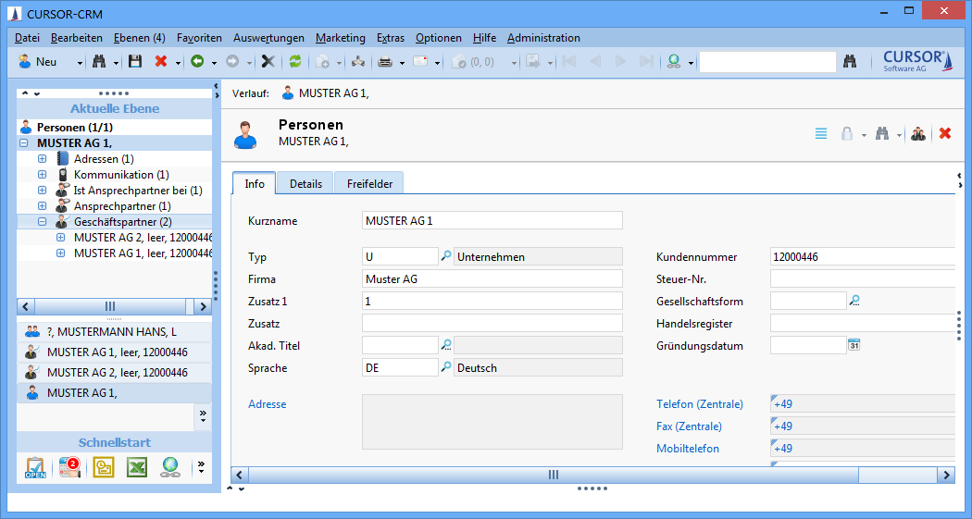972x519 pixels.
Task: Click the green refresh arrows icon
Action: (x=295, y=62)
